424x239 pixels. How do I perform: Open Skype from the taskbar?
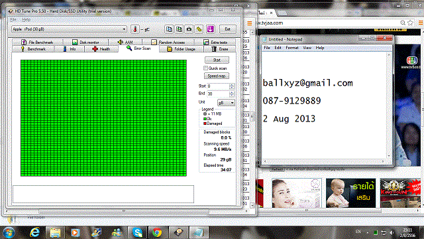(x=137, y=232)
